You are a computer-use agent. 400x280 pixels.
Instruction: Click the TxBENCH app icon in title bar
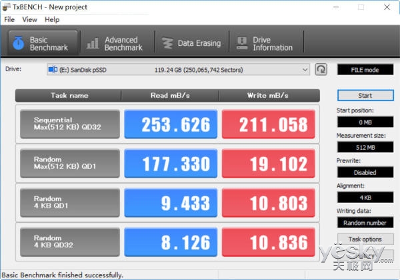(7, 7)
